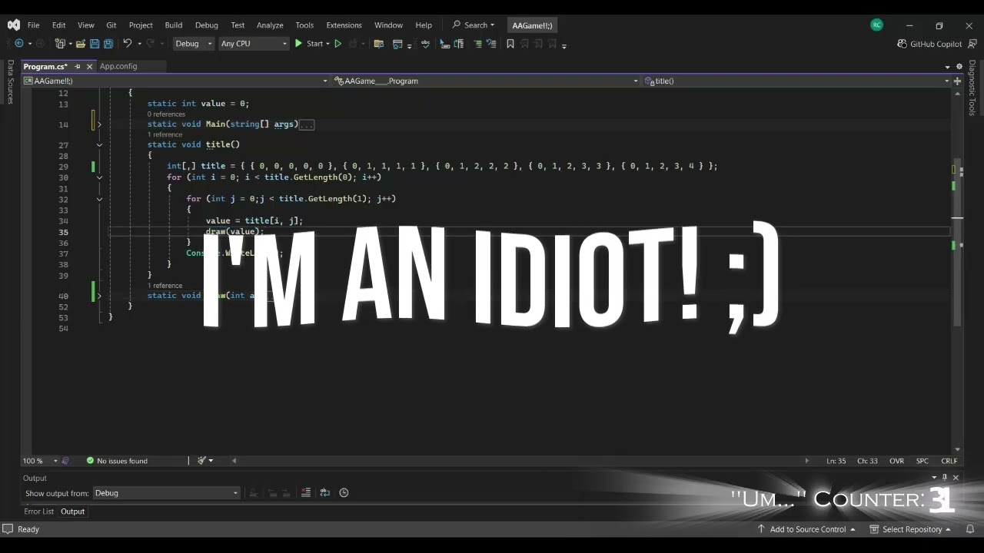984x553 pixels.
Task: Open the File menu
Action: (33, 25)
